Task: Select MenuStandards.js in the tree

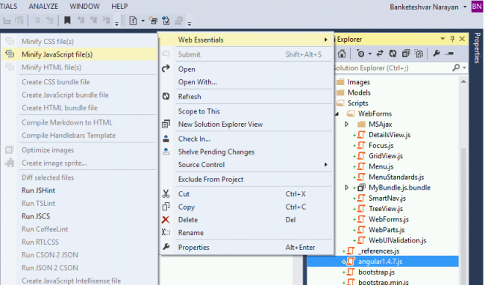Action: pos(396,177)
